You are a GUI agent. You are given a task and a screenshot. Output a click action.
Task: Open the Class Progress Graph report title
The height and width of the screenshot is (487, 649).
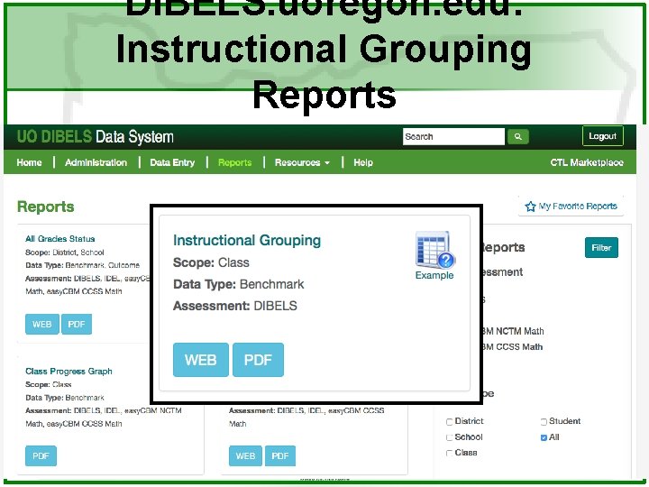69,372
